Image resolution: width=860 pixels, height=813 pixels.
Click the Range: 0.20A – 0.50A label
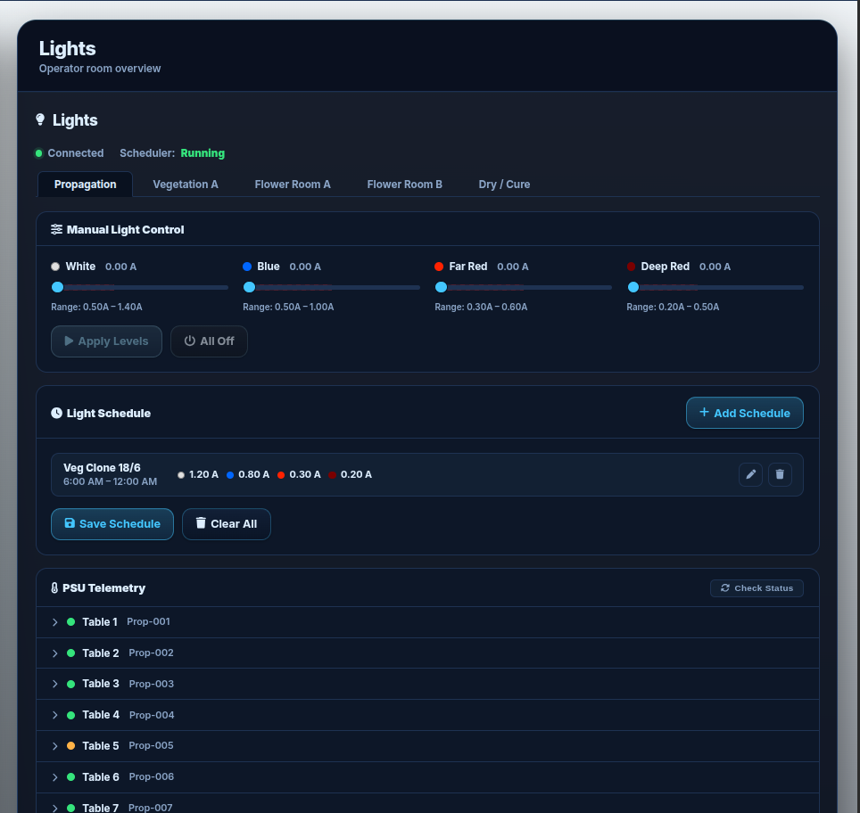pos(673,307)
